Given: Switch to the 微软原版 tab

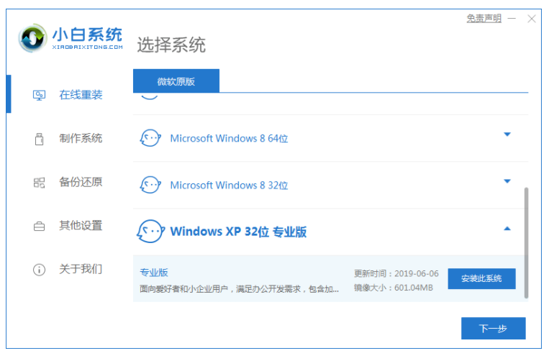Looking at the screenshot, I should tap(176, 81).
